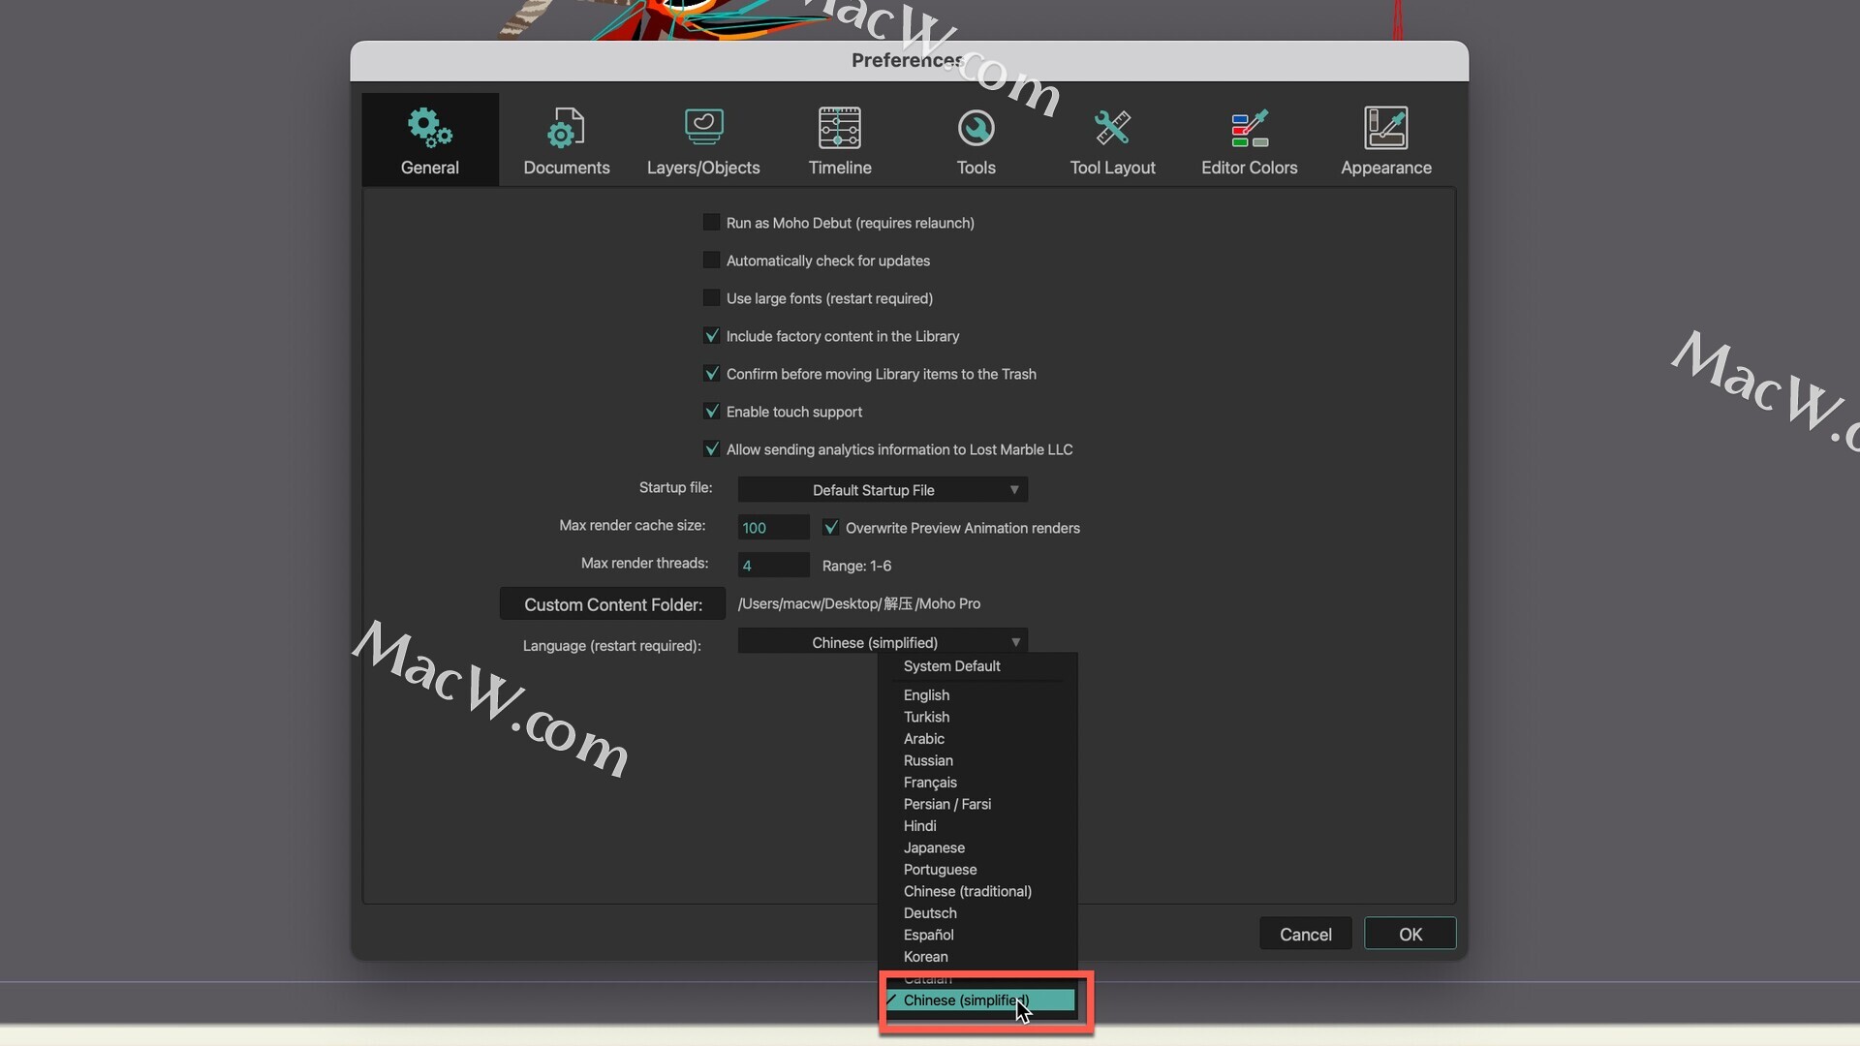Screen dimensions: 1860x1046
Task: Open the Language dropdown showing Chinese (simplified)
Action: click(x=883, y=642)
